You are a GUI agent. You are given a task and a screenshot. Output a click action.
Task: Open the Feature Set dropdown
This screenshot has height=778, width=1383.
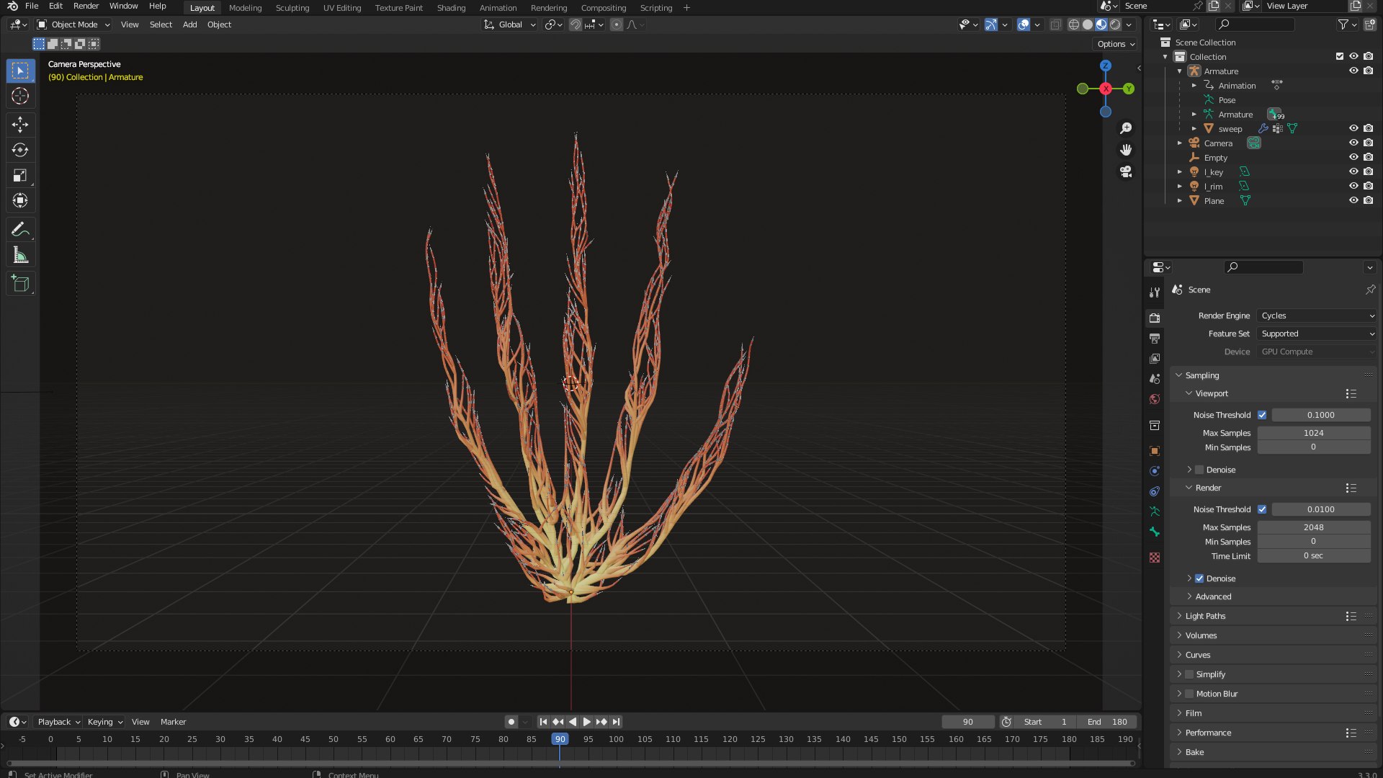point(1317,334)
